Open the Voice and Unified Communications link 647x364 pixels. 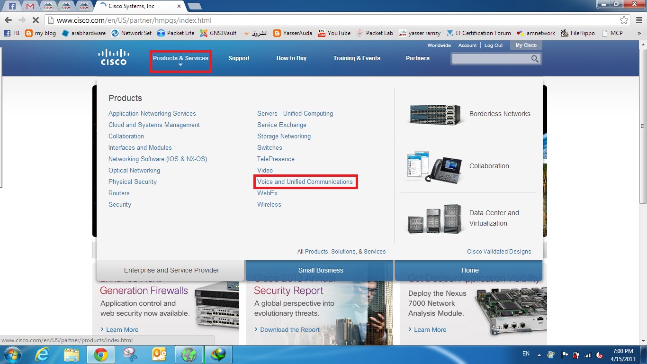click(306, 182)
